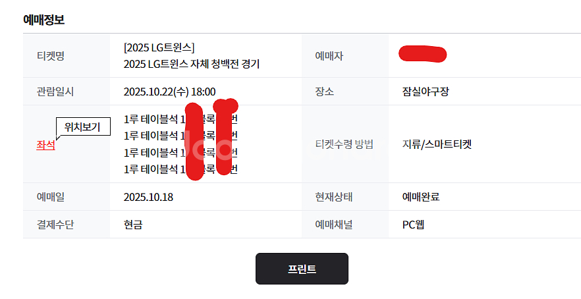
Task: Click the 관람일시 label cell
Action: click(x=54, y=92)
